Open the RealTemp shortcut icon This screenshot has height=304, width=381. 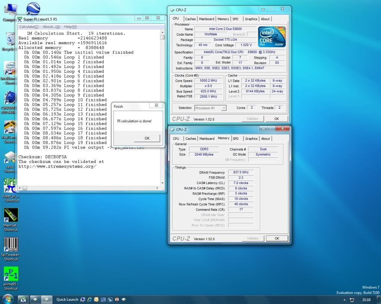(9, 132)
